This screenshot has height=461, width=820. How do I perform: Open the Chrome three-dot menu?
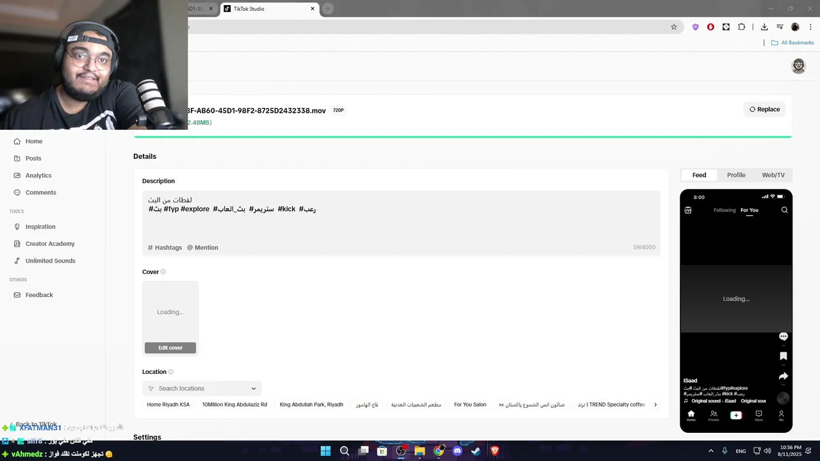click(809, 27)
